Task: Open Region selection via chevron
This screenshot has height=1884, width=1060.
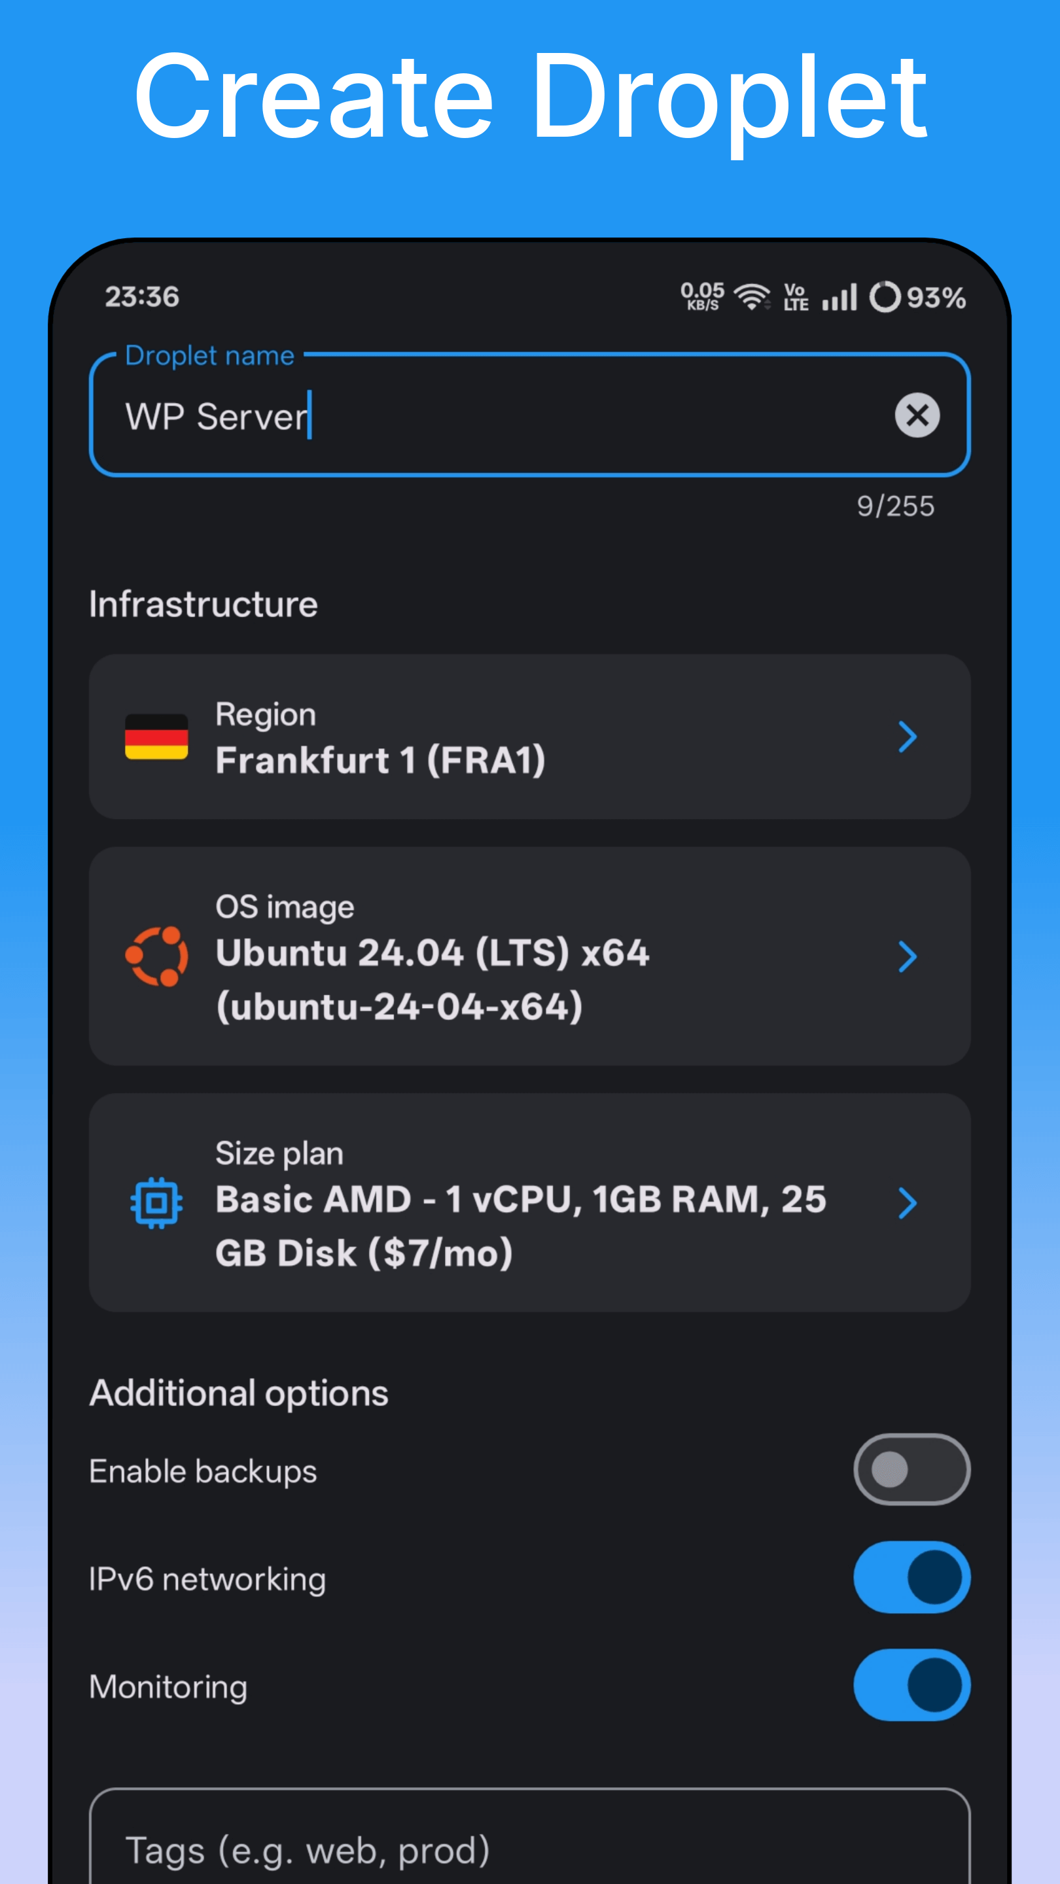Action: click(907, 737)
